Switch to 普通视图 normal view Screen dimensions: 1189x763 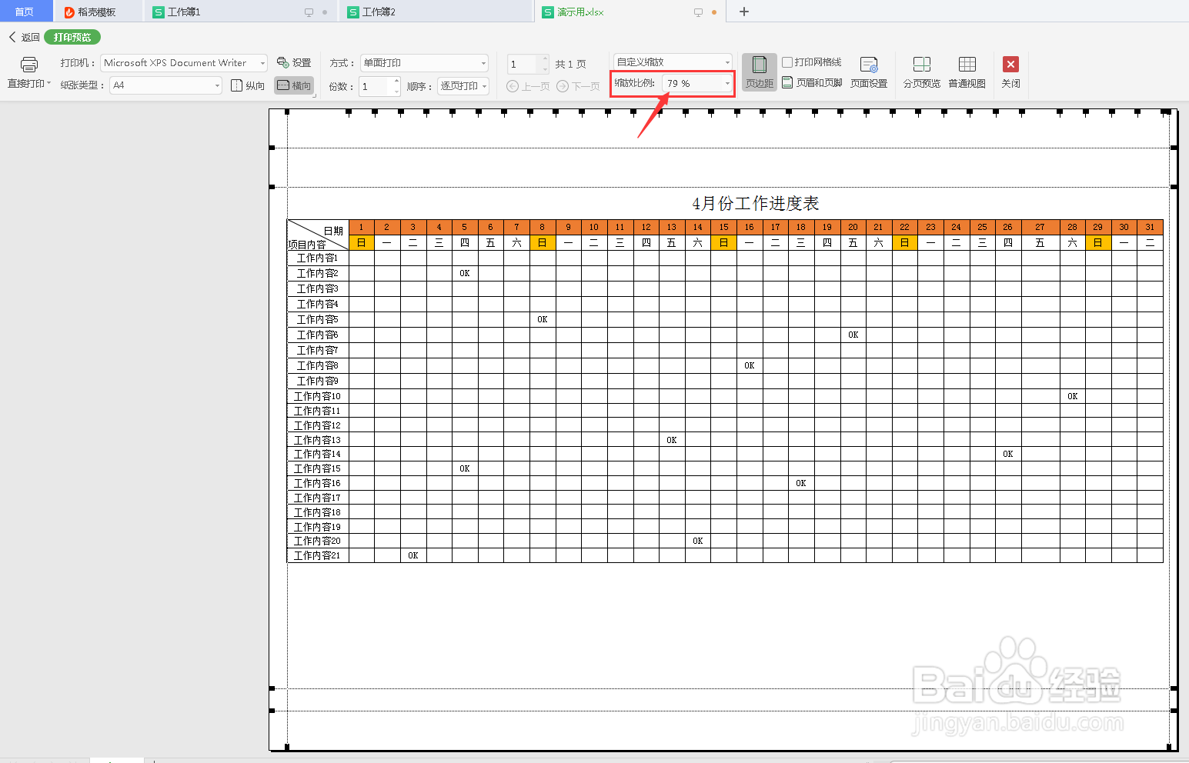point(967,72)
